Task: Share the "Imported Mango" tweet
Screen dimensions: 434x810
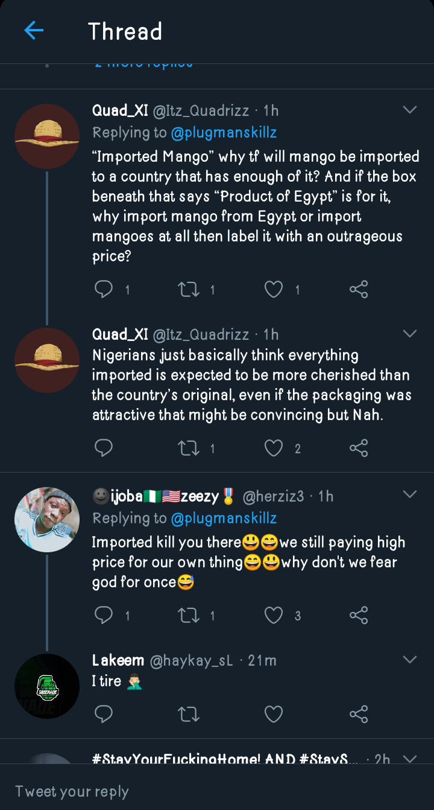Action: pos(359,290)
